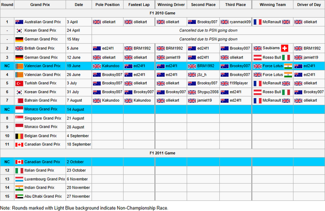Select the Bahrain flag beside Bahrain Grand Prix

point(19,101)
